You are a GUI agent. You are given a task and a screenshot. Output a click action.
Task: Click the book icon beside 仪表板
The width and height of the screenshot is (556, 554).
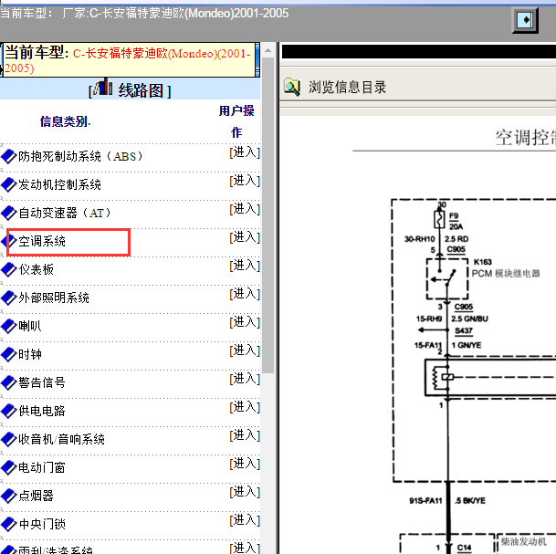(x=9, y=270)
